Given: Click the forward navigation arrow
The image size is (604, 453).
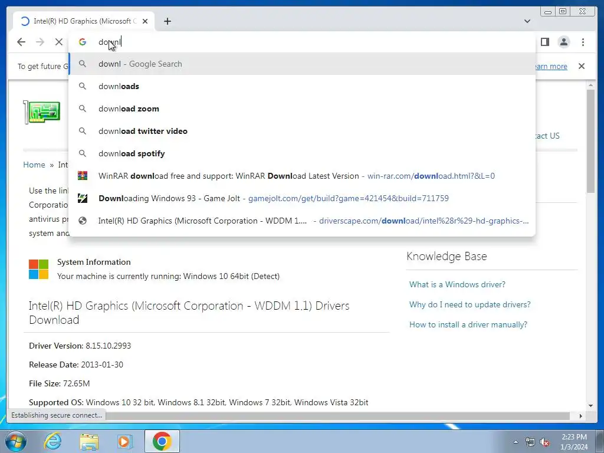Looking at the screenshot, I should point(40,42).
